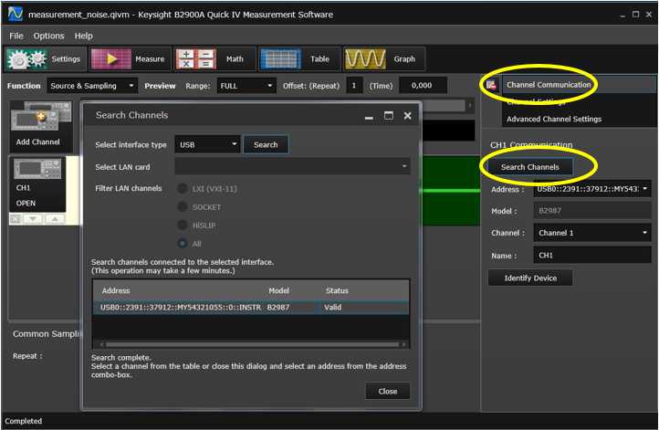Switch to the Measure tab
The image size is (659, 430).
coord(129,59)
